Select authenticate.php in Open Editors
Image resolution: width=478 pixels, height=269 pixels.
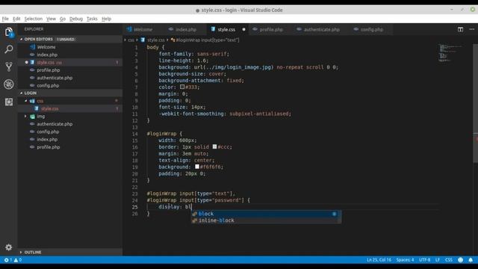tap(70, 78)
